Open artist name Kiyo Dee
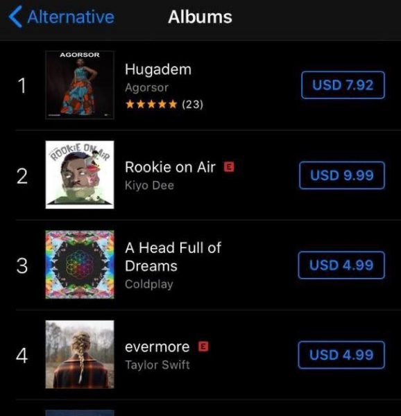401x416 pixels. click(149, 185)
